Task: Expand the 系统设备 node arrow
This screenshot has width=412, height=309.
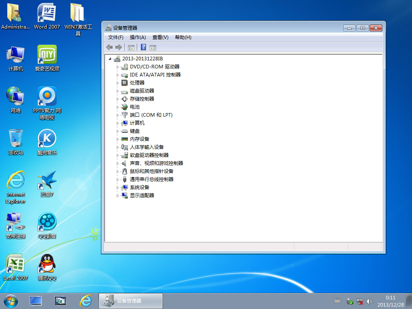Action: (117, 187)
